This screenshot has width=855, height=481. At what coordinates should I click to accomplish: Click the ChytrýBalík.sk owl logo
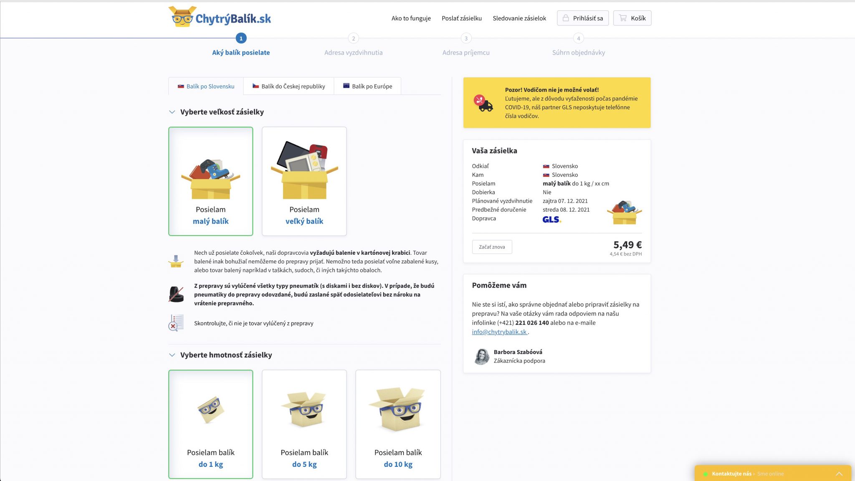pos(182,17)
